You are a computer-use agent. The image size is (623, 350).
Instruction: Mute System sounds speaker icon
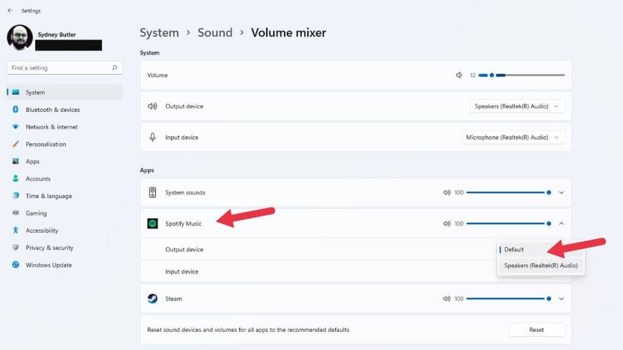tap(447, 193)
